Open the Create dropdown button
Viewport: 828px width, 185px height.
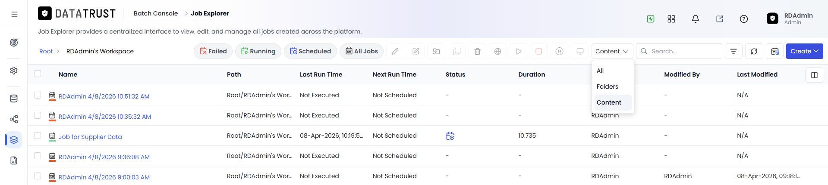pyautogui.click(x=804, y=51)
